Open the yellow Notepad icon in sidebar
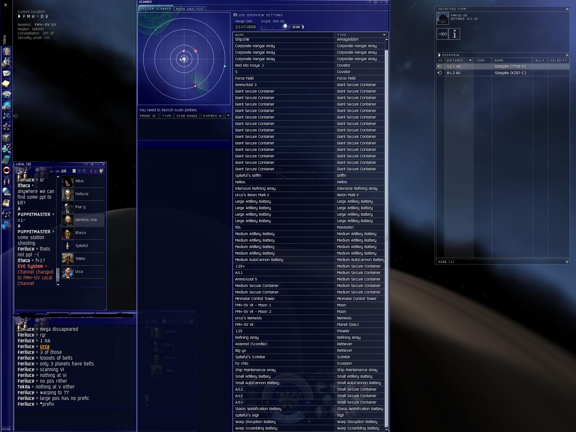576x432 pixels. (6, 84)
